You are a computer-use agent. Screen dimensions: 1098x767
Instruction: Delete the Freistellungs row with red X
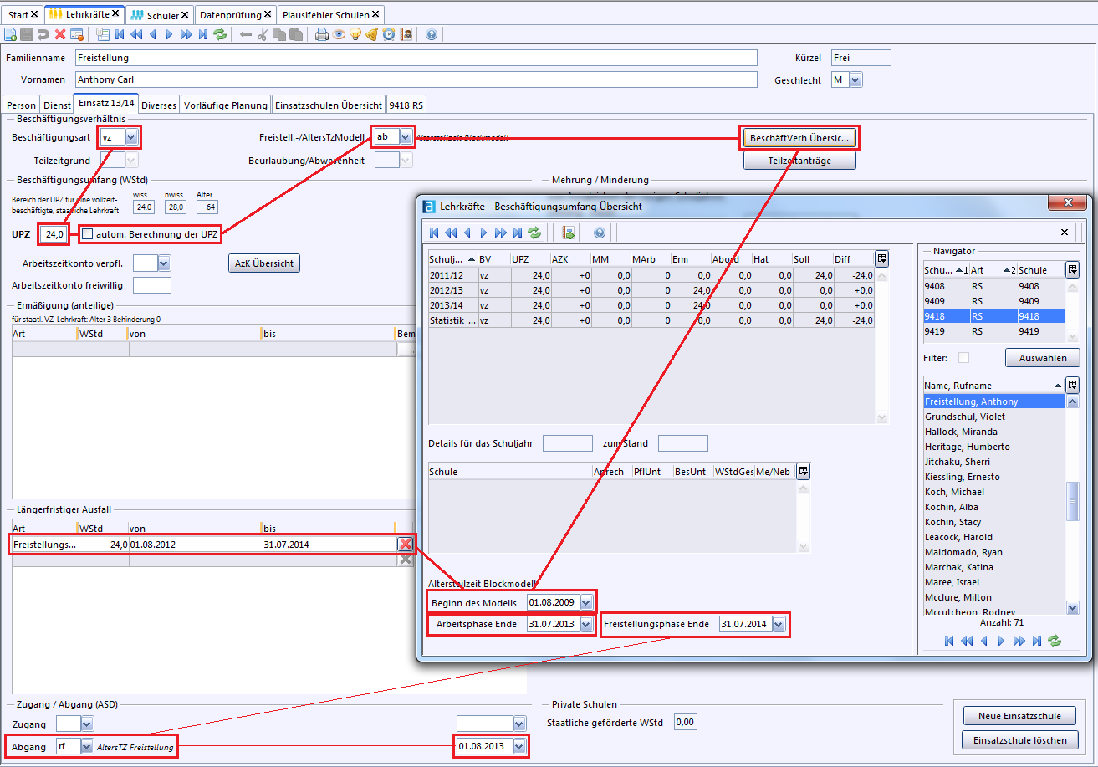(406, 545)
